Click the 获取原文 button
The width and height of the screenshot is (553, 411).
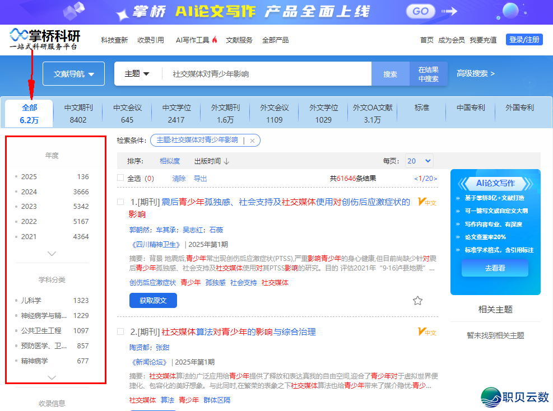click(153, 301)
